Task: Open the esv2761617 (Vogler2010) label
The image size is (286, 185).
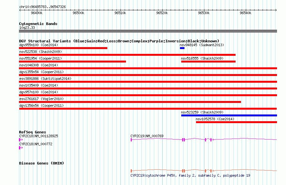Action: coord(41,99)
